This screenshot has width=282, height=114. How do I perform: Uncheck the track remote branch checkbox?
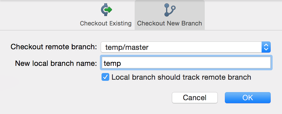pos(105,77)
